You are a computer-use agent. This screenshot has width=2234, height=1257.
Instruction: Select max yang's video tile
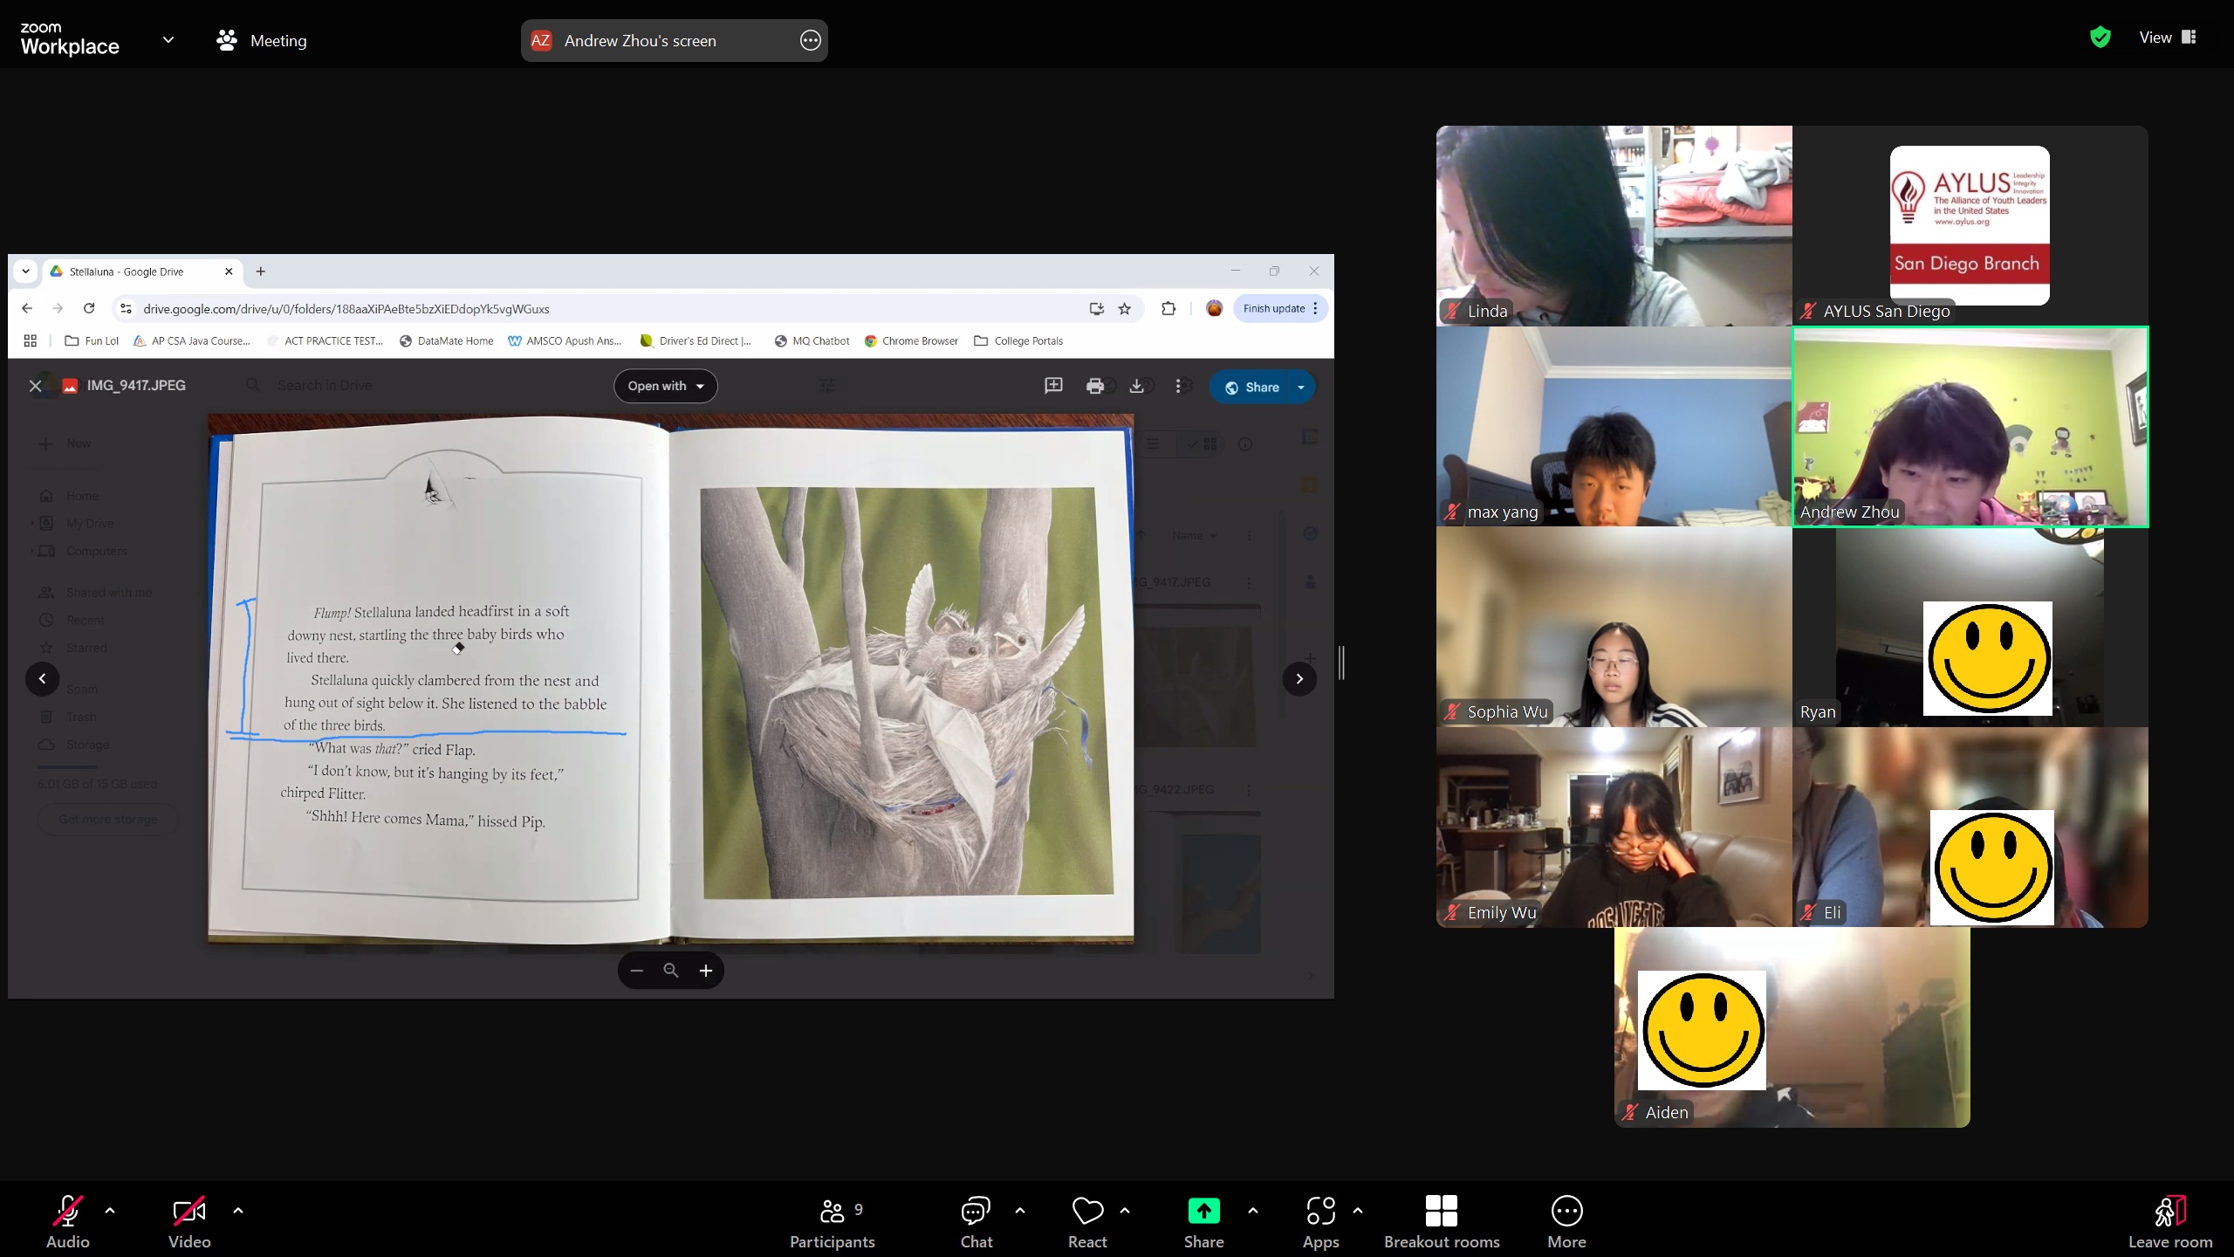tap(1614, 426)
